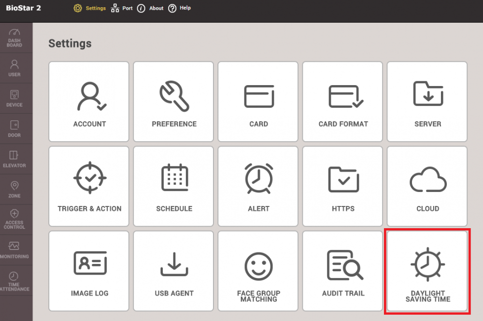
Task: Open Time Attendance in the sidebar
Action: pyautogui.click(x=14, y=281)
